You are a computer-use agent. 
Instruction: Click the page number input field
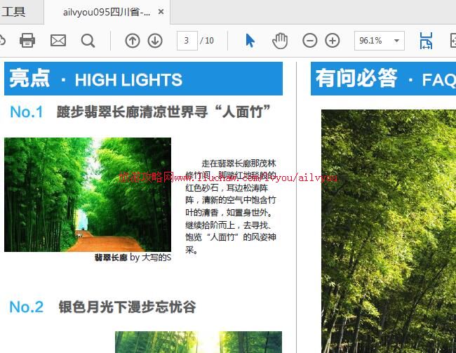point(187,41)
